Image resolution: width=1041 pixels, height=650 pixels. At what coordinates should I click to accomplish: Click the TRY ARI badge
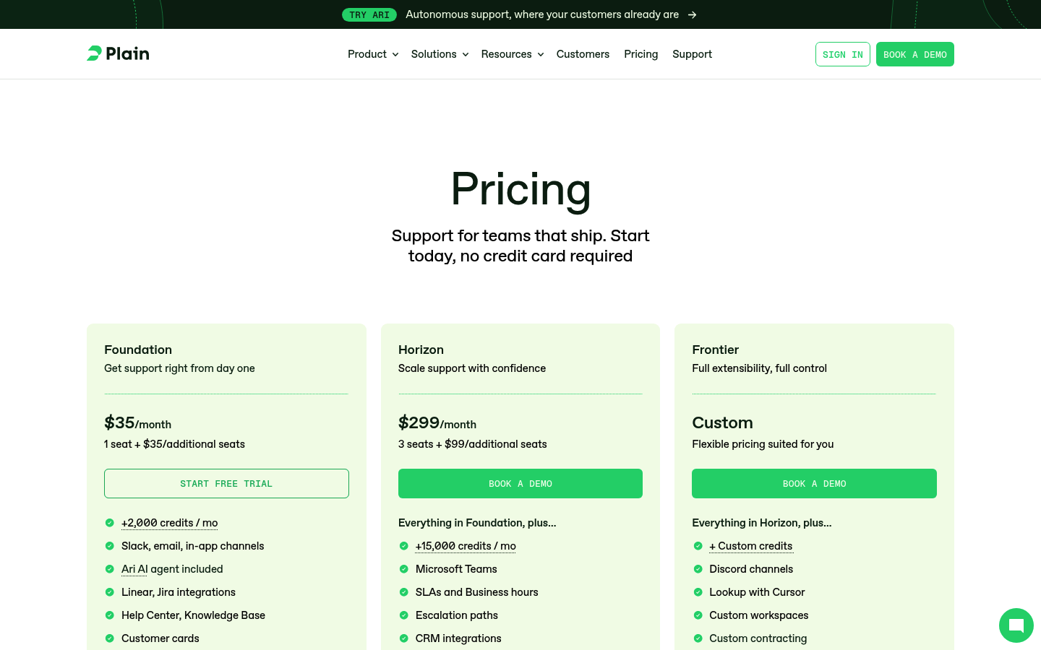[369, 14]
